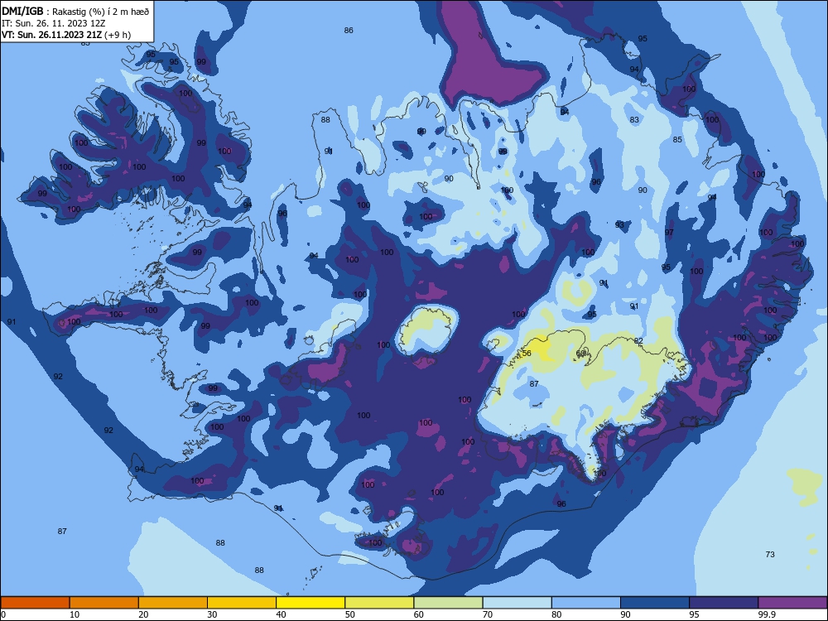Pick the 20–30% light orange legend swatch
The width and height of the screenshot is (828, 621).
173,603
